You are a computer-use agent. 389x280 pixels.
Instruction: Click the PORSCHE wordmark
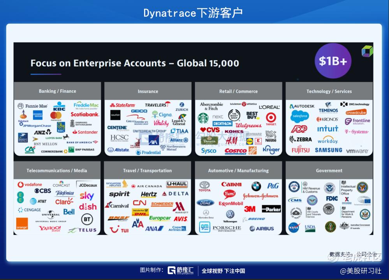coord(227,228)
